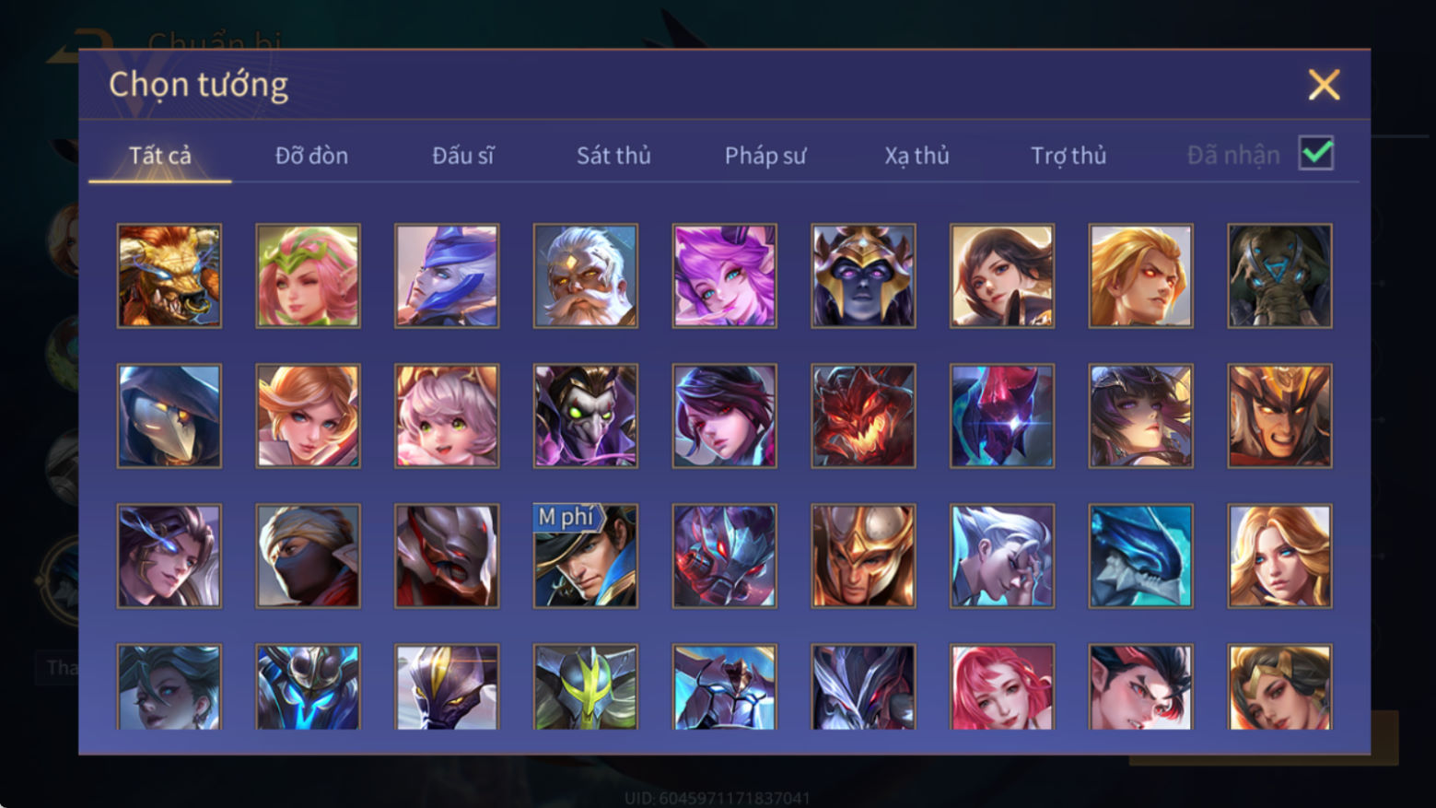Screen dimensions: 1436x808
Task: Select the hero tagged M phí
Action: click(x=586, y=556)
